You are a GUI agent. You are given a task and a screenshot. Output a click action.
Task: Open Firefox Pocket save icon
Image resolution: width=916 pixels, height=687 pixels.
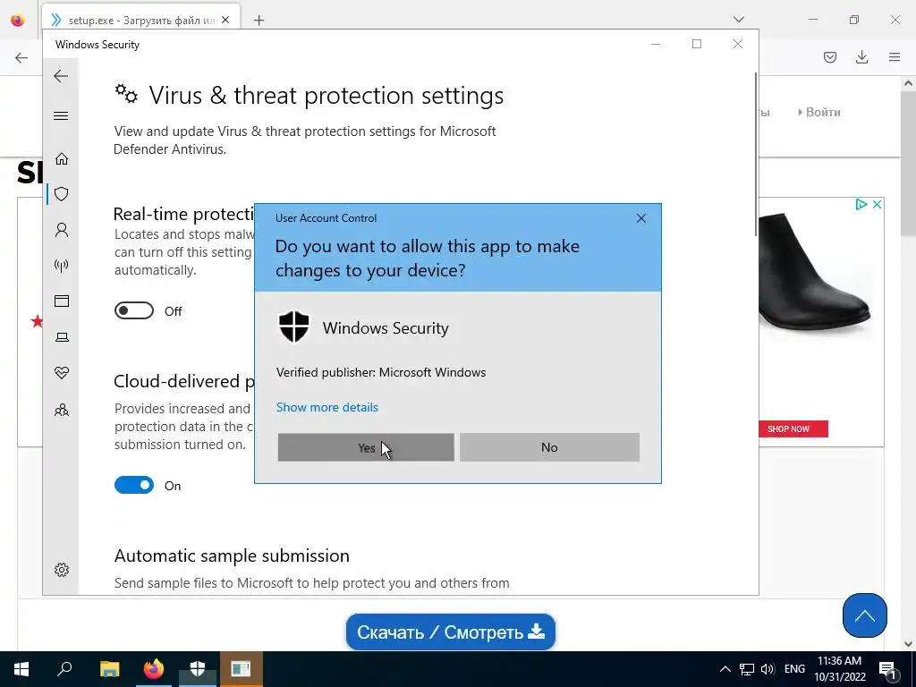829,57
